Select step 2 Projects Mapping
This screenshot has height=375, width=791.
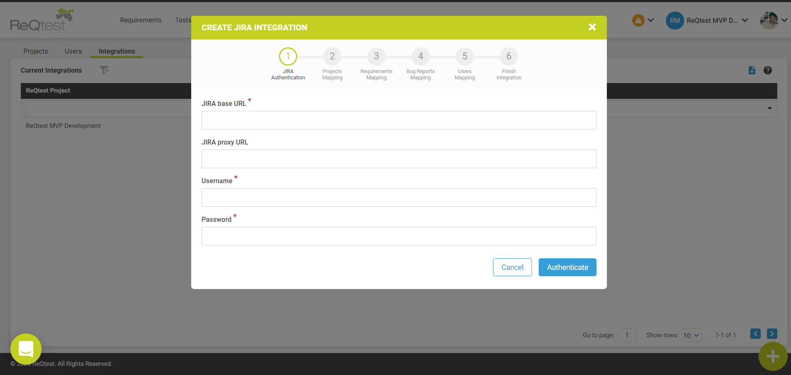click(332, 56)
